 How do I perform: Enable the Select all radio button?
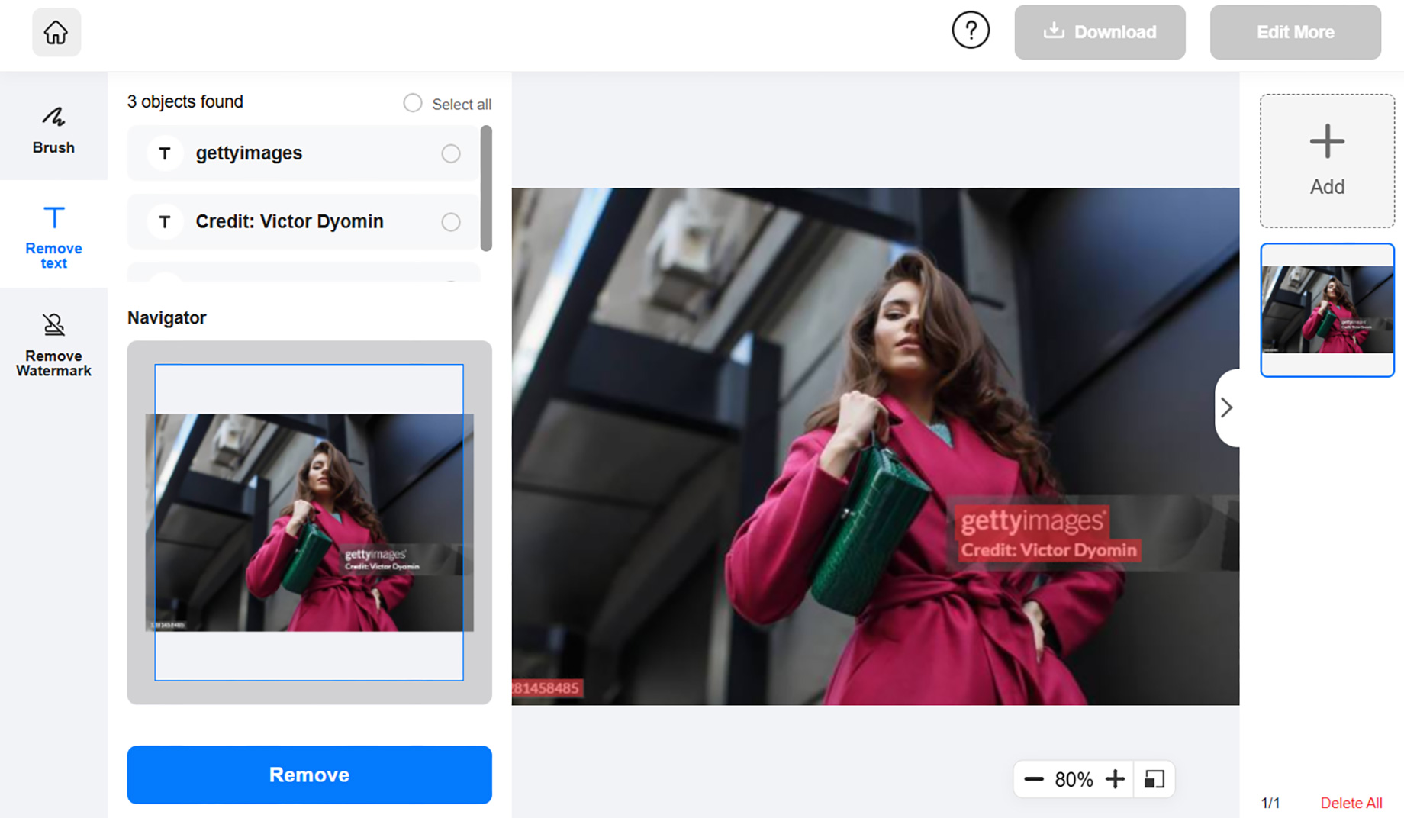point(413,103)
